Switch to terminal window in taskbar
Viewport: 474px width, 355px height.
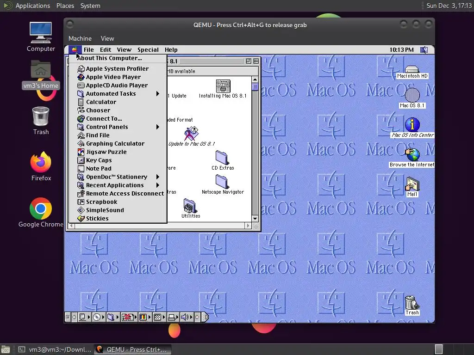pos(55,349)
